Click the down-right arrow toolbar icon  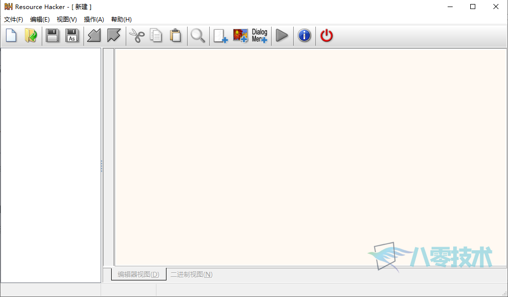pyautogui.click(x=114, y=35)
